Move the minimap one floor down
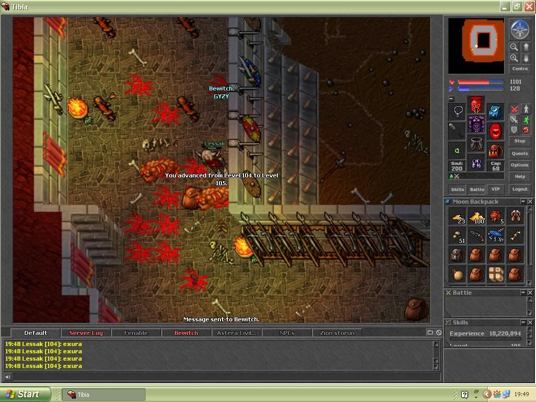Image resolution: width=536 pixels, height=402 pixels. pyautogui.click(x=526, y=58)
